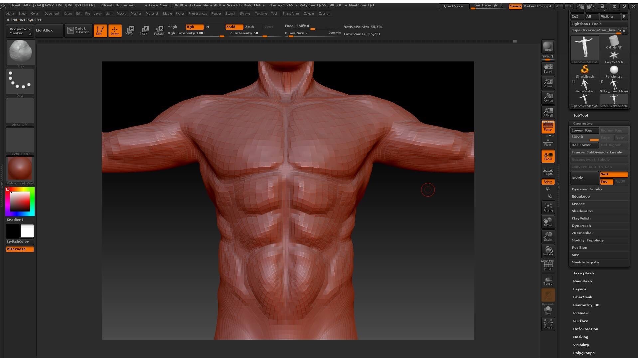This screenshot has width=638, height=358.
Task: Open the Preferences menu
Action: click(x=198, y=13)
